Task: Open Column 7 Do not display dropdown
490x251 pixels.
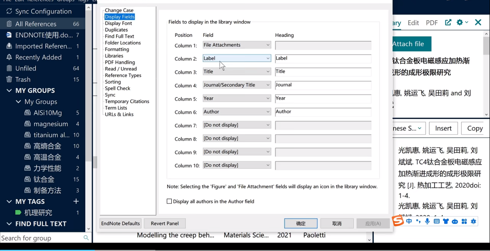Action: tap(237, 125)
